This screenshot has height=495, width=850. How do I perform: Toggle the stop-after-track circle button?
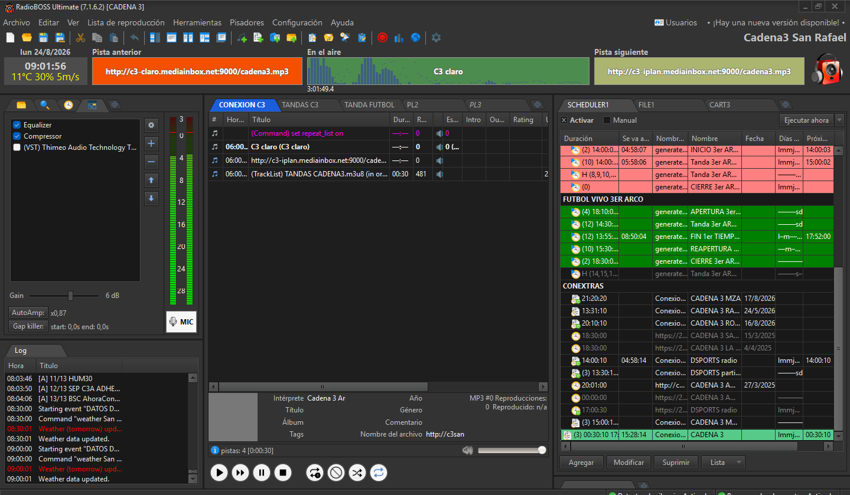point(336,472)
